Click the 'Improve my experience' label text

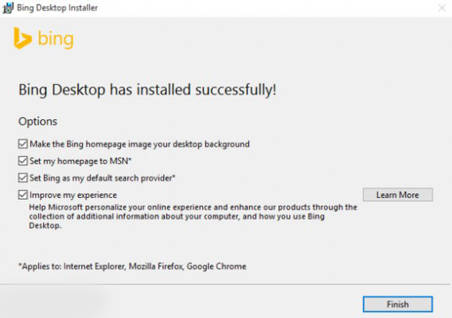point(73,195)
